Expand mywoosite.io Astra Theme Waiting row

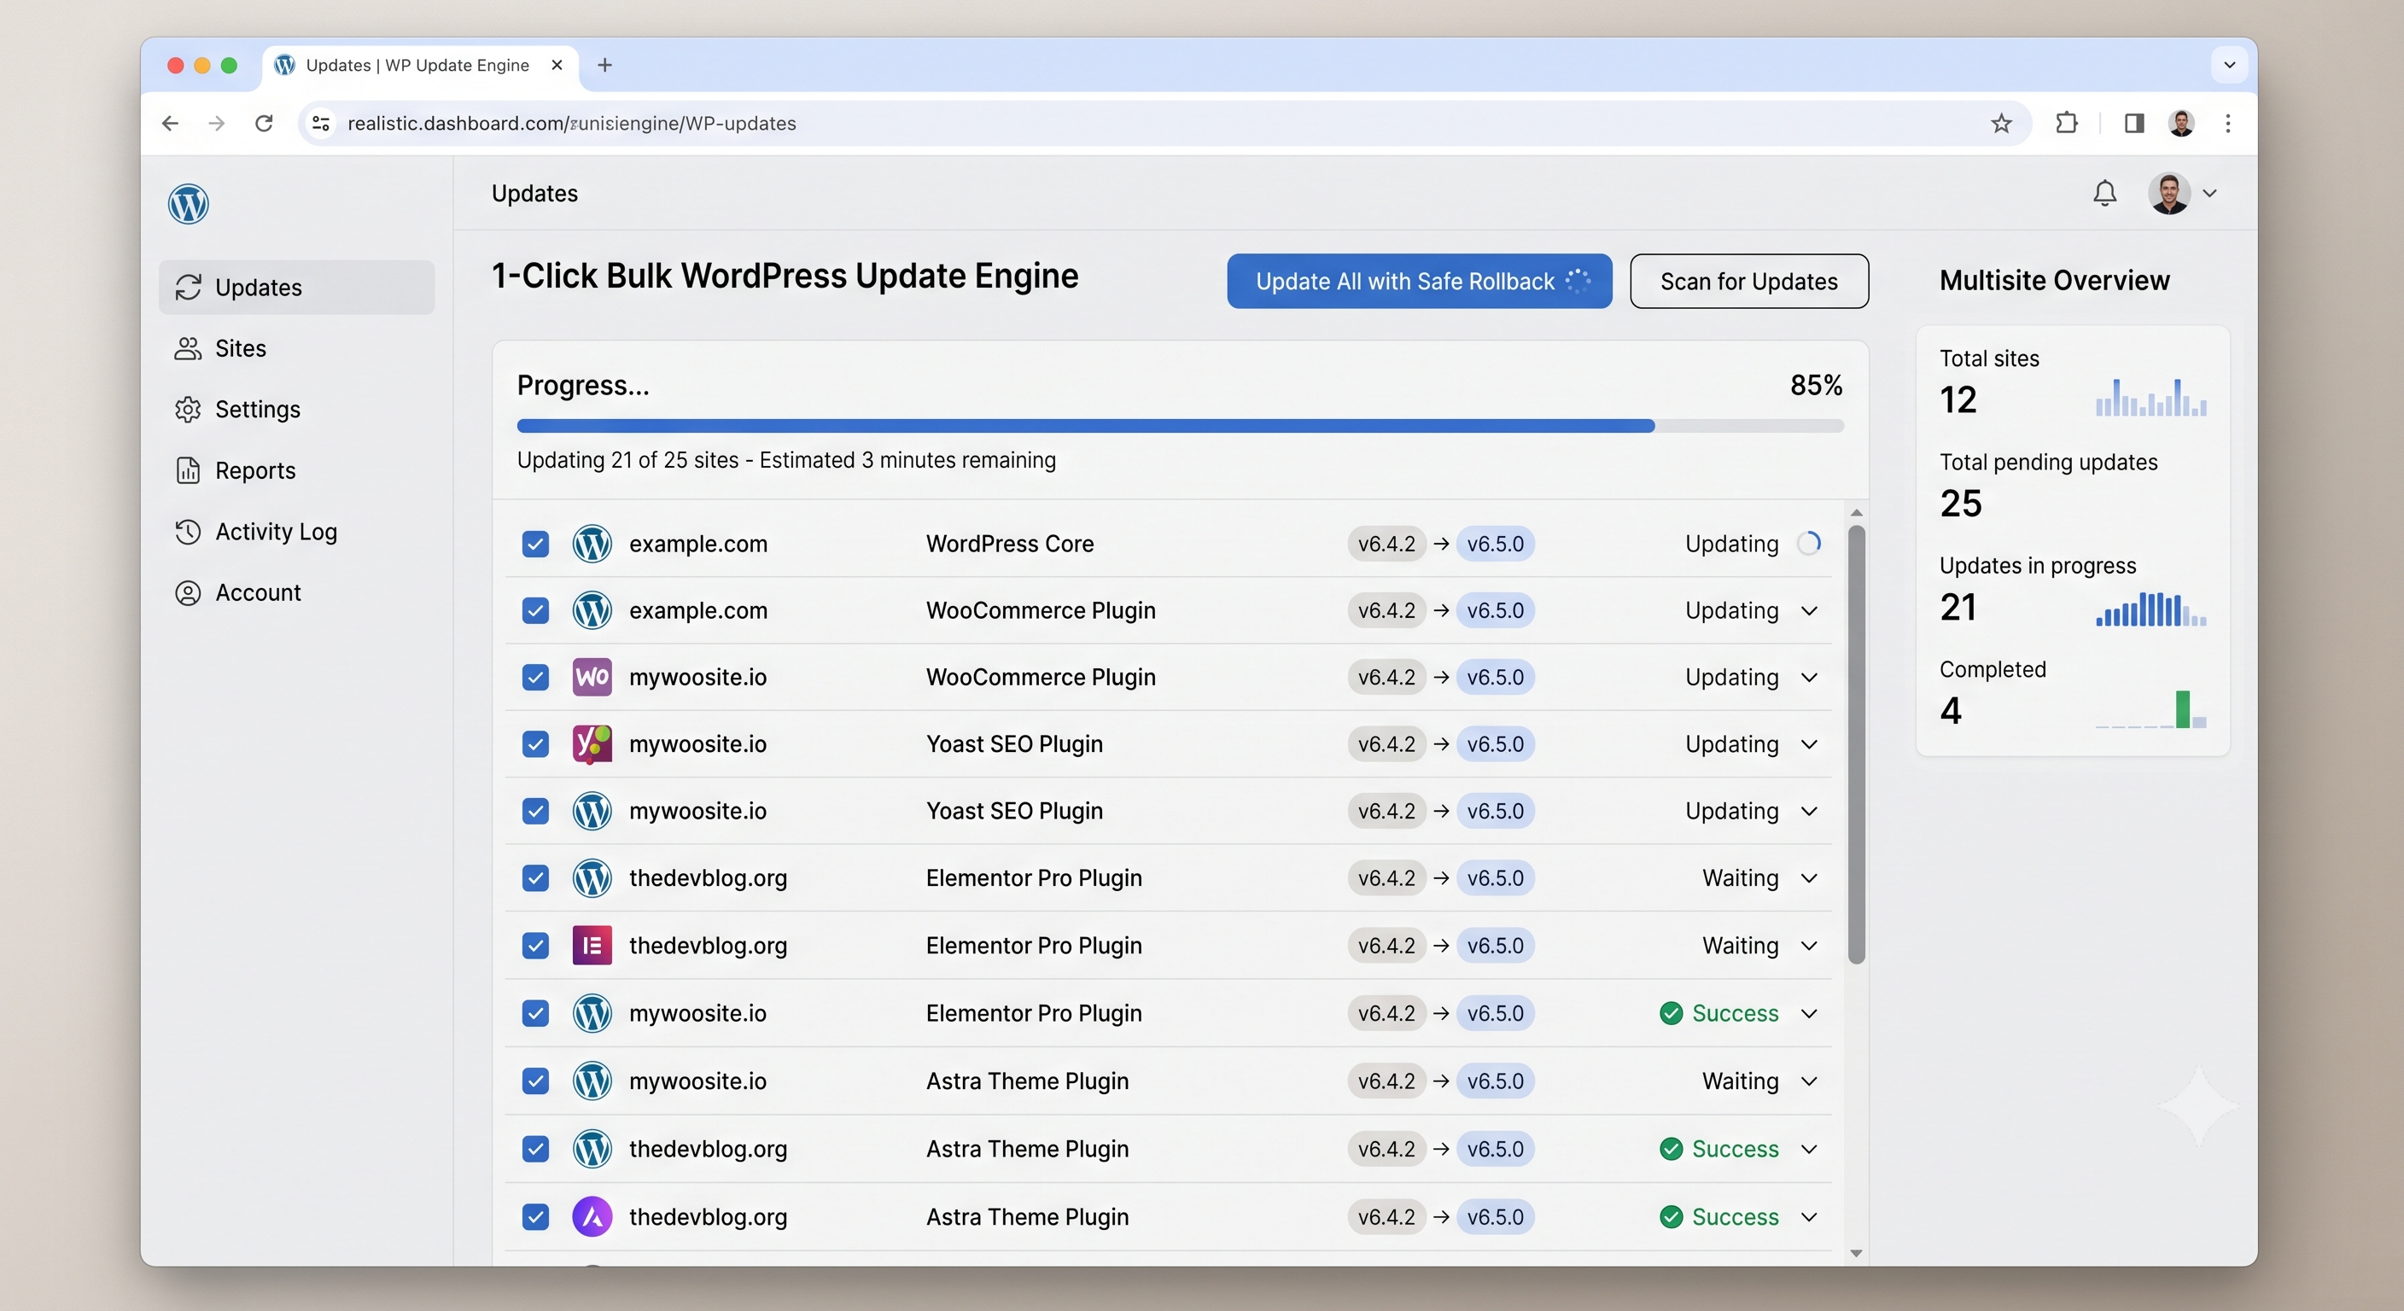coord(1809,1081)
